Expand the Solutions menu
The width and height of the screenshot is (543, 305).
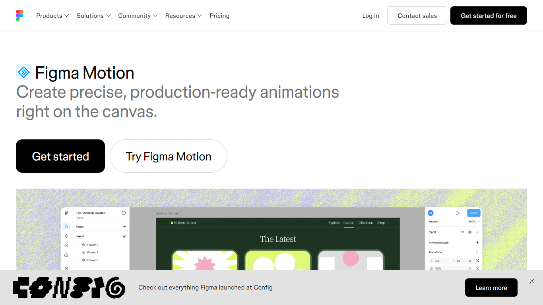[93, 16]
